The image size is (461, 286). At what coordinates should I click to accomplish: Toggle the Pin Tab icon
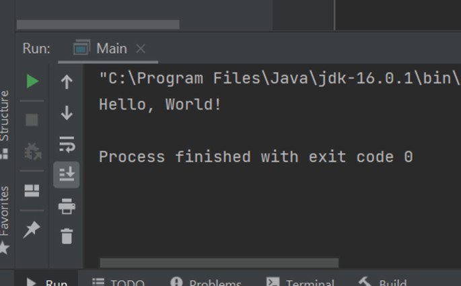32,229
